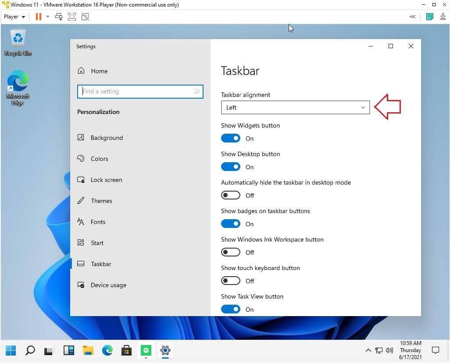Go to Settings Home
Image resolution: width=450 pixels, height=363 pixels.
(x=93, y=71)
